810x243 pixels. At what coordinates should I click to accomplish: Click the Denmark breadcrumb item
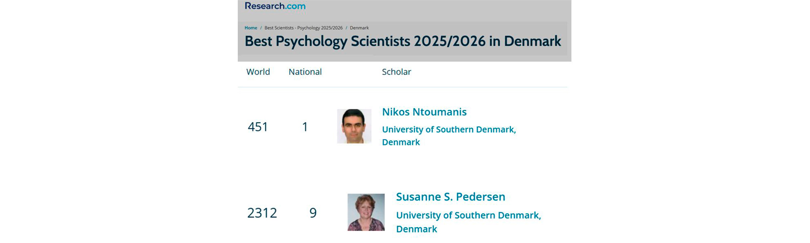[x=359, y=28]
